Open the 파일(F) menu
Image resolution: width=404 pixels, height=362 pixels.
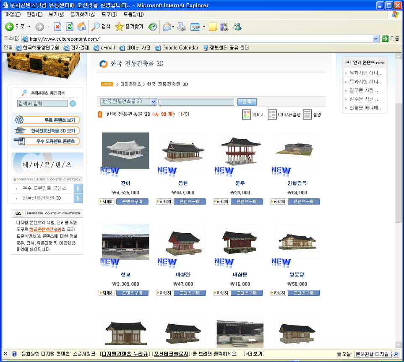point(13,14)
